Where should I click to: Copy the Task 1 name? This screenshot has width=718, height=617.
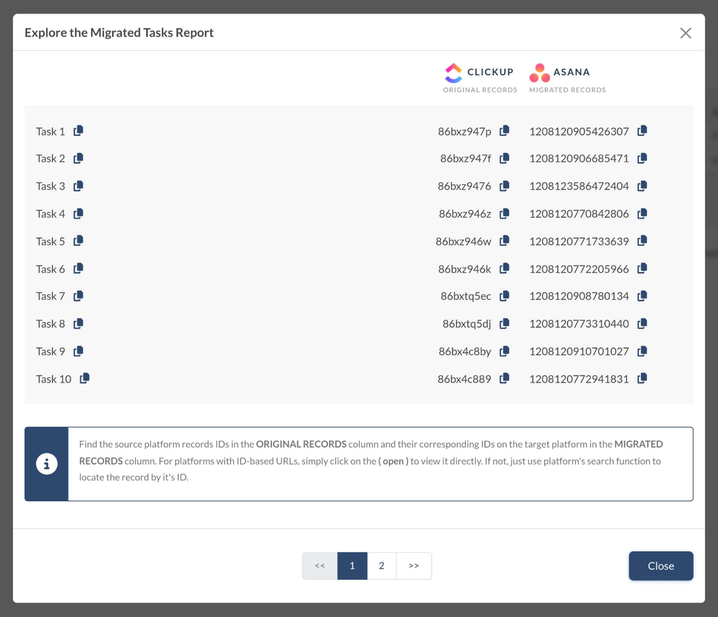pos(78,131)
